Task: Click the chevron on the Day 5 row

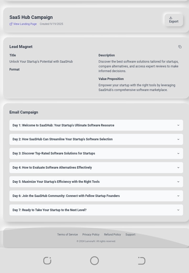Action: pyautogui.click(x=178, y=182)
